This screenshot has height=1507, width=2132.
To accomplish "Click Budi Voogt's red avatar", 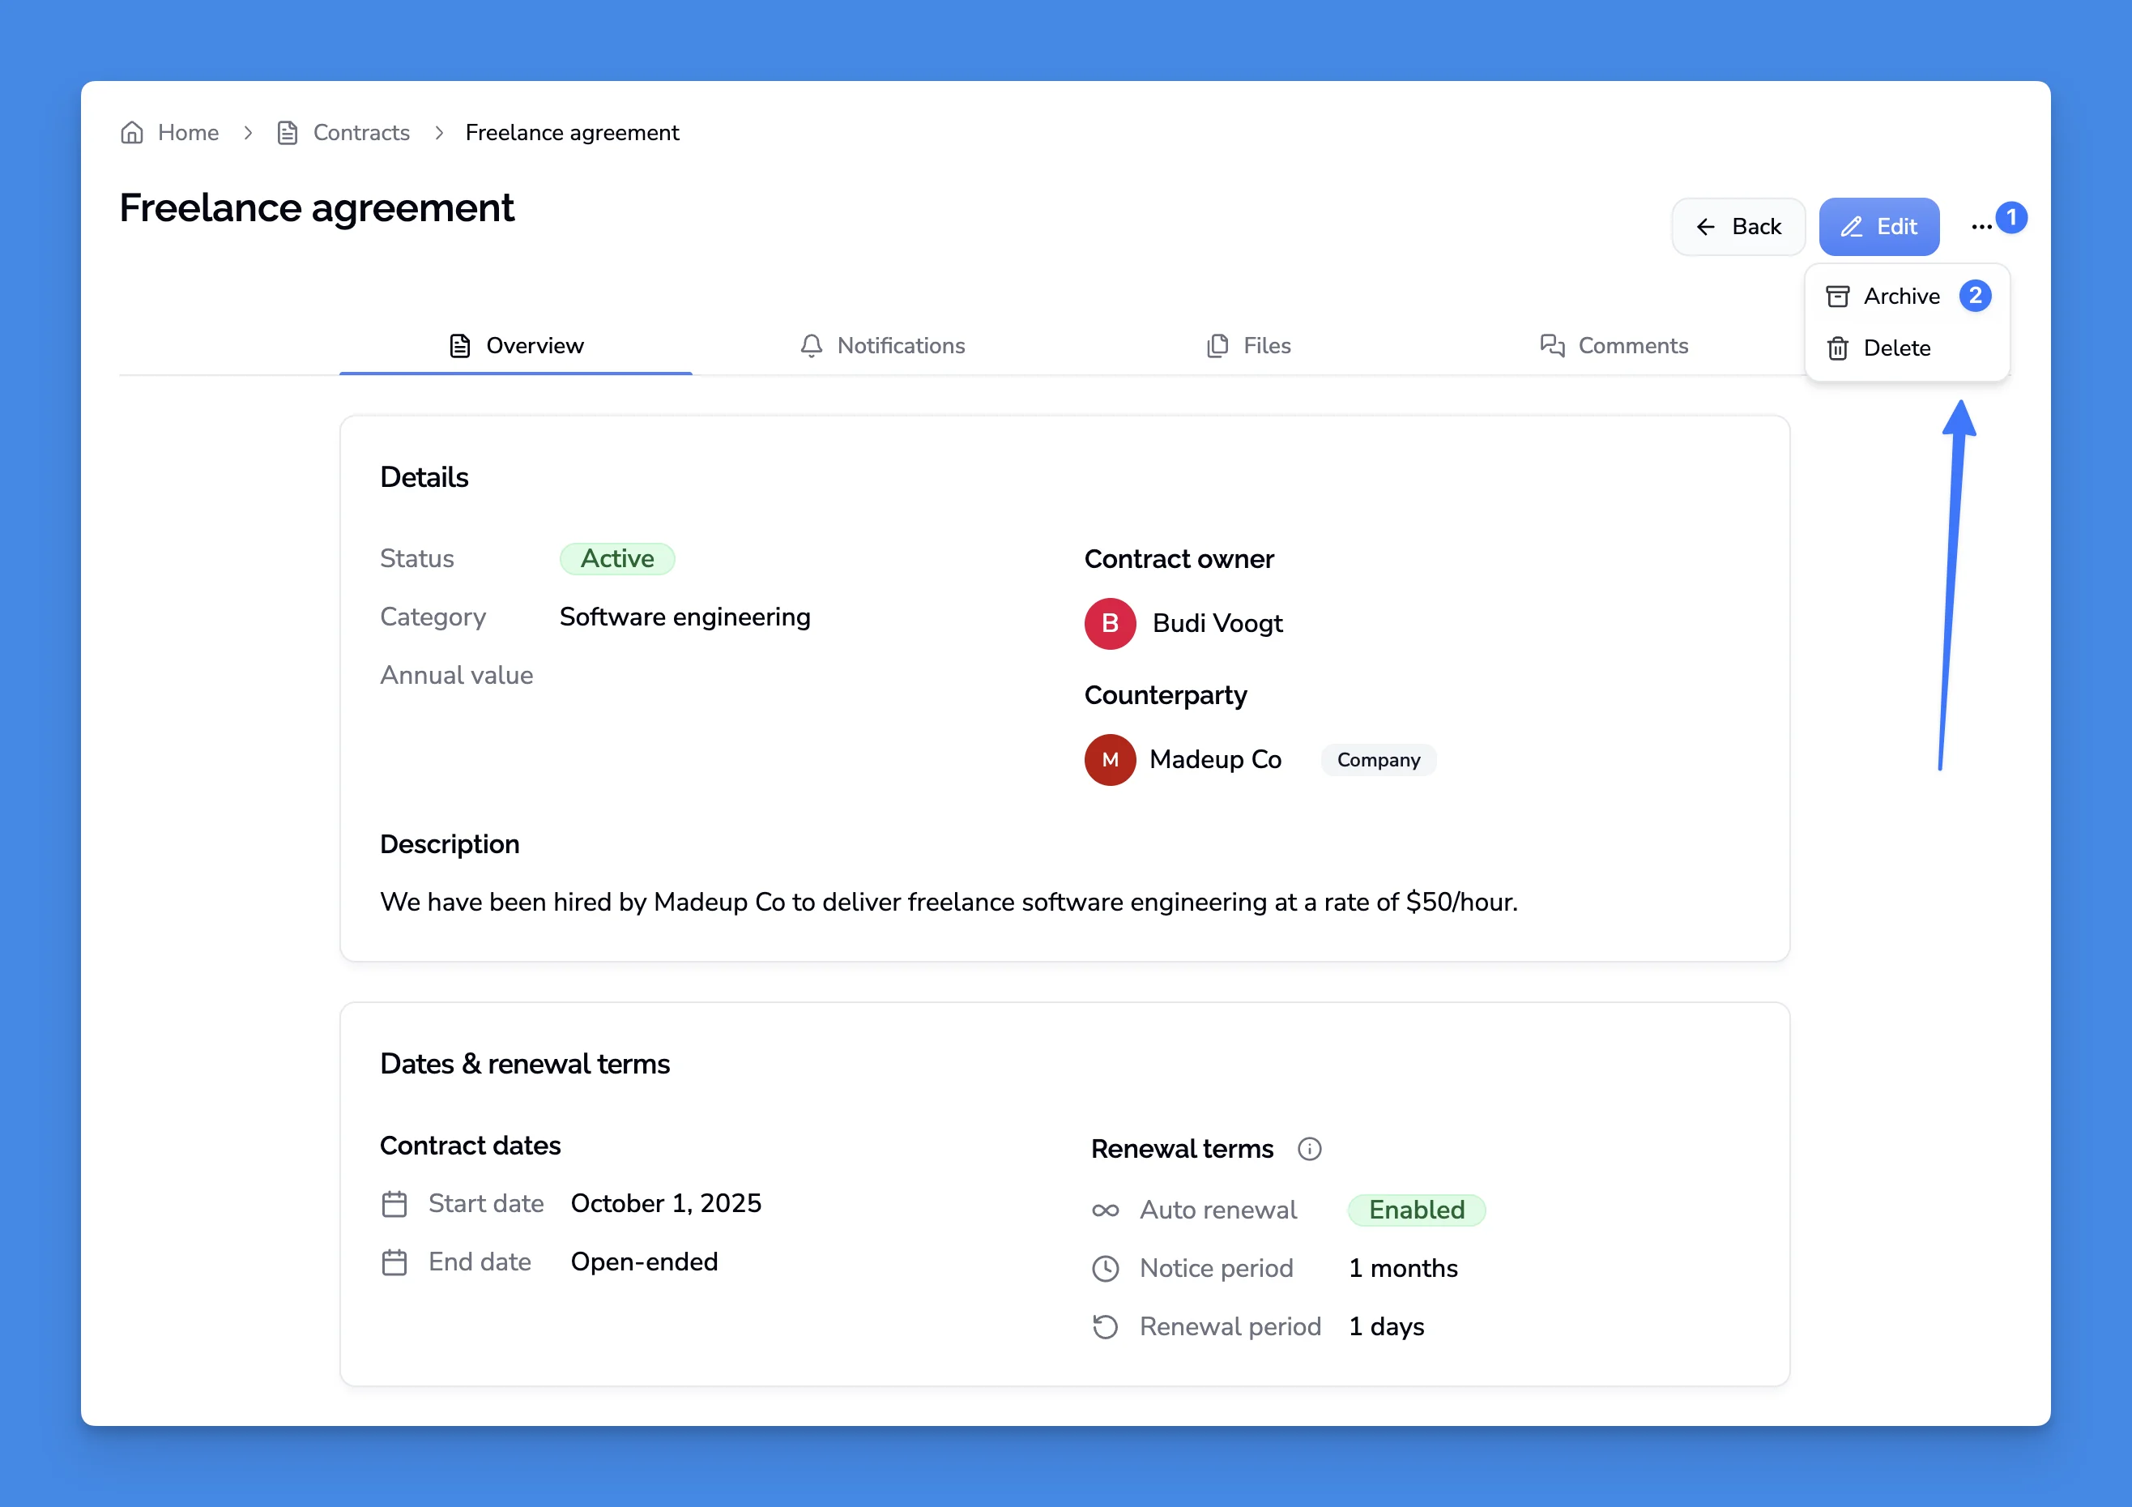I will pos(1110,623).
